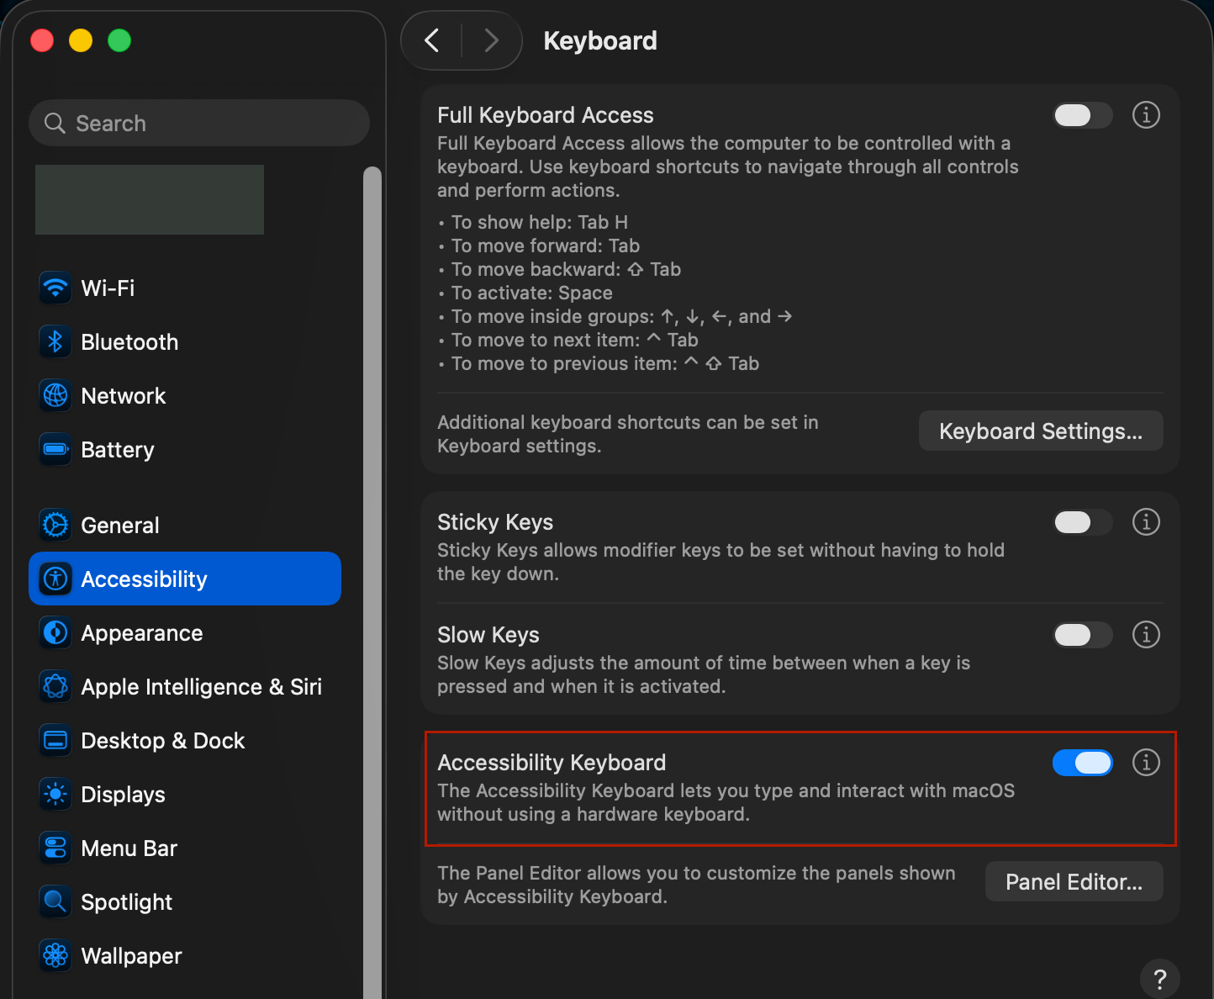The width and height of the screenshot is (1214, 999).
Task: Click the 'To show help: Tab H' line
Action: [x=533, y=222]
